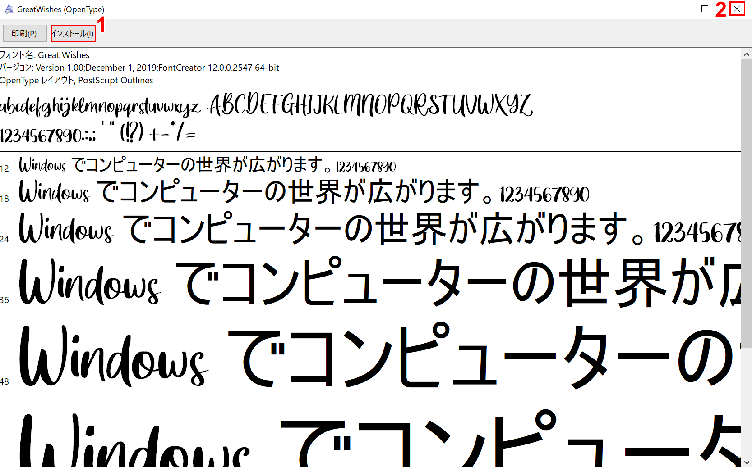Click the digits sample 1234567890 line
Viewport: 752px width, 467px height.
97,132
